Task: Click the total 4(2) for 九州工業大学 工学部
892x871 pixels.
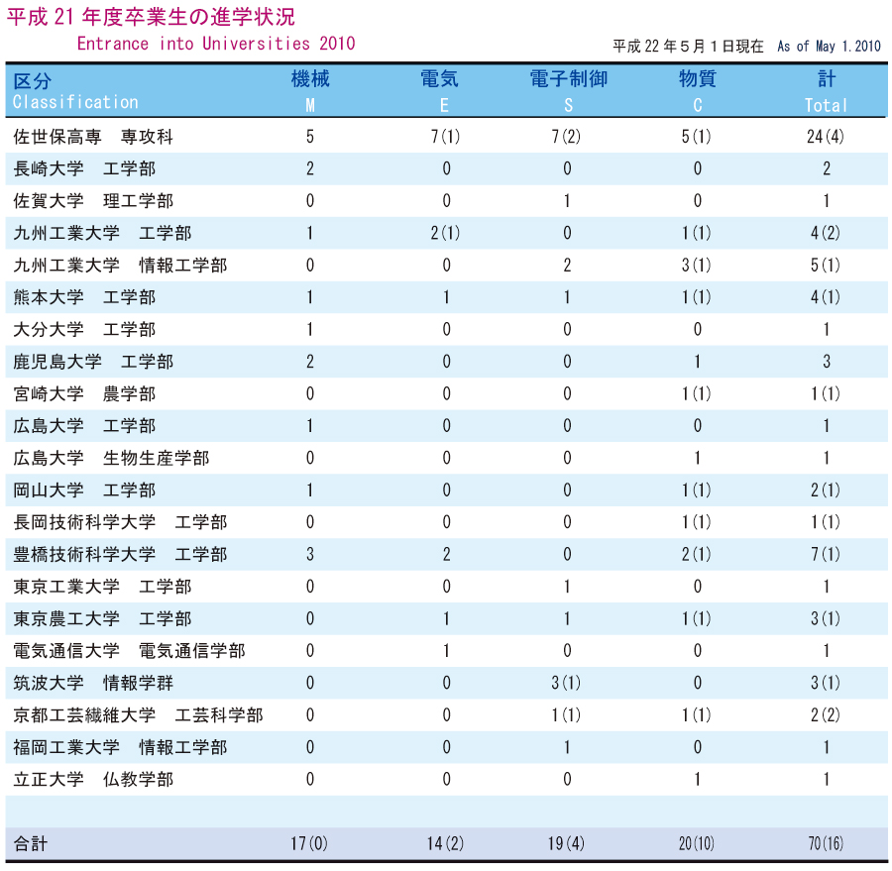Action: [x=826, y=233]
